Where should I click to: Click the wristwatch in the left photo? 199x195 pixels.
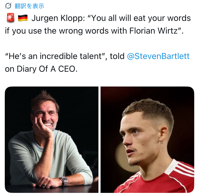(x=64, y=181)
